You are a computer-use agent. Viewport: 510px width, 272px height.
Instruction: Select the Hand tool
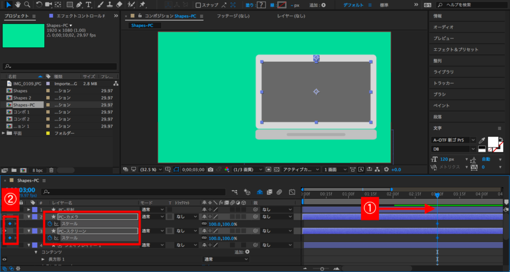[17, 5]
